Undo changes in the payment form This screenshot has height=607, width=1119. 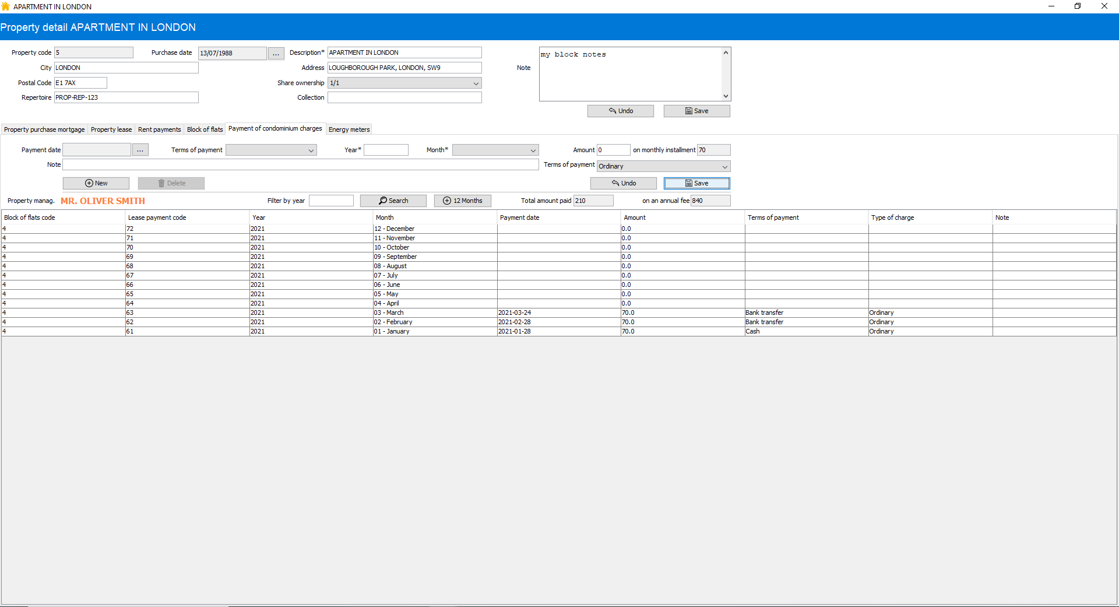(x=624, y=183)
